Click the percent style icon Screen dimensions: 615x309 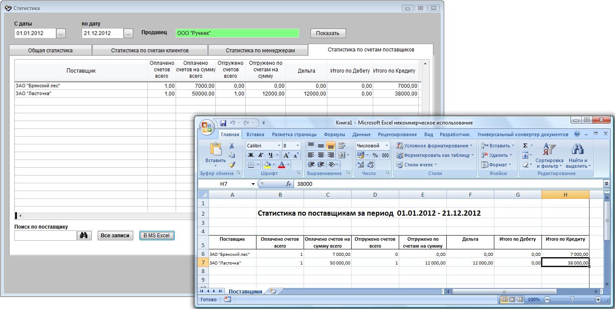[x=375, y=155]
